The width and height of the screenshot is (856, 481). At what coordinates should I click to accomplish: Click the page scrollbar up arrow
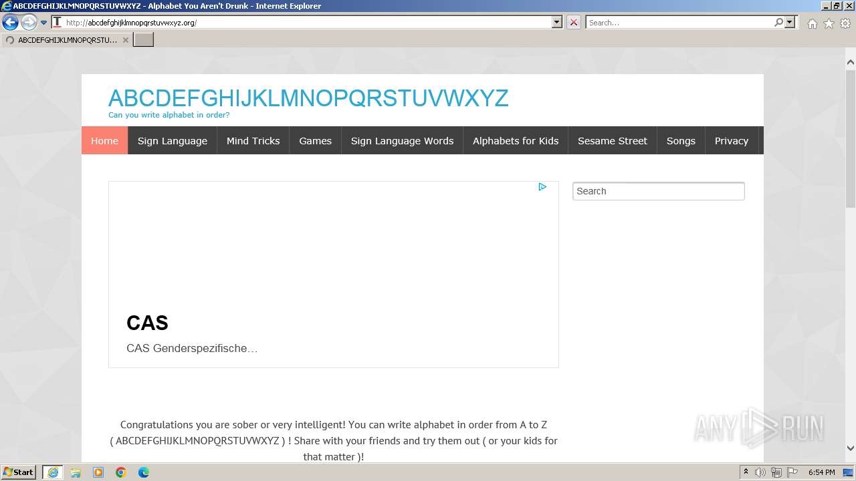pos(850,62)
